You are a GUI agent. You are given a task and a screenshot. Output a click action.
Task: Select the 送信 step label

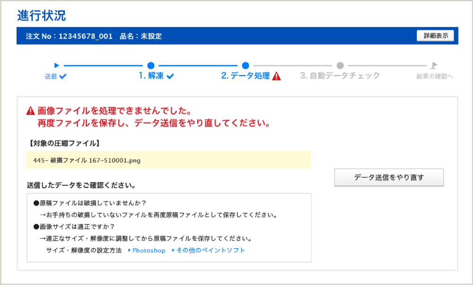(51, 76)
